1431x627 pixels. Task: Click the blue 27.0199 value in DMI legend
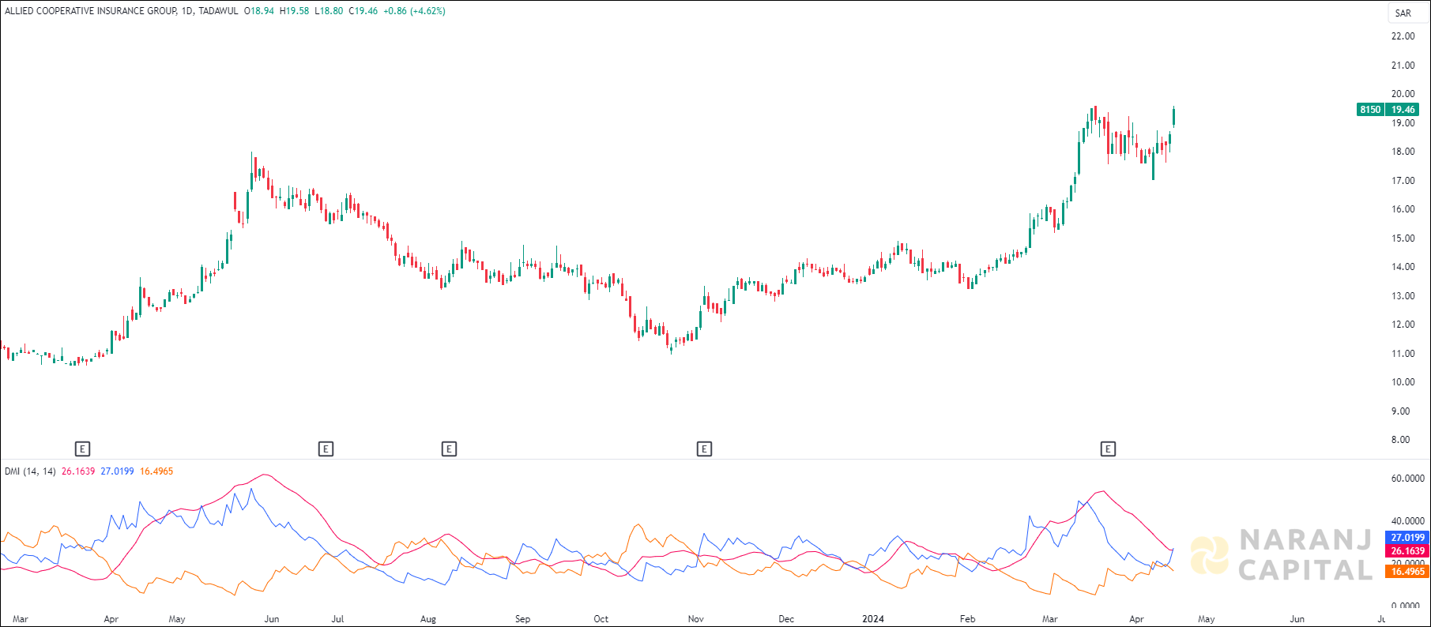(117, 471)
